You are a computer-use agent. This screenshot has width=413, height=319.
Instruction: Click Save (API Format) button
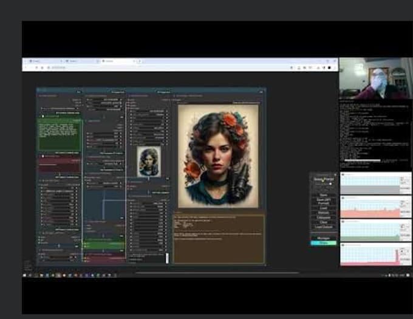pos(324,202)
